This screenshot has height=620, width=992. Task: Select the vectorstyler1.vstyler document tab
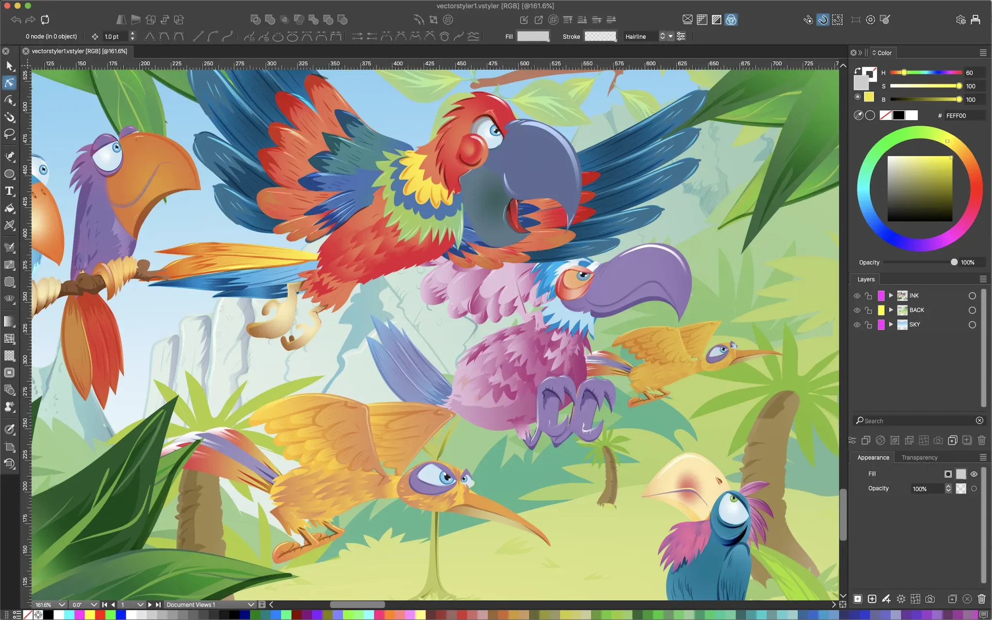[x=79, y=51]
